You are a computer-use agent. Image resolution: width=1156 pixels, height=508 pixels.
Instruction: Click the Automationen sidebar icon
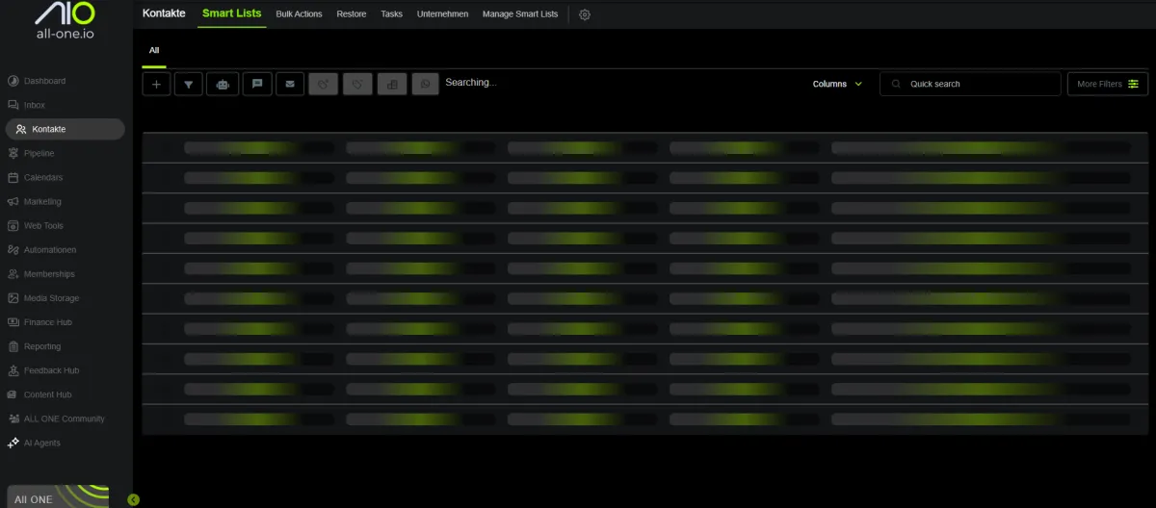click(x=13, y=249)
